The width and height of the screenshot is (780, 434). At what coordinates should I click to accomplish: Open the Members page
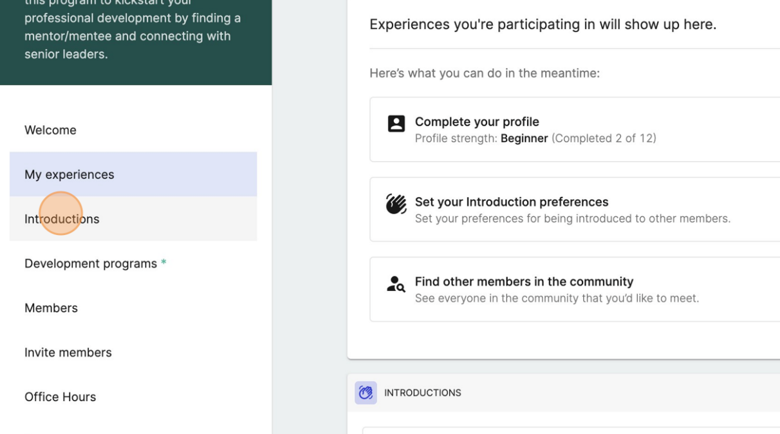[x=133, y=308]
